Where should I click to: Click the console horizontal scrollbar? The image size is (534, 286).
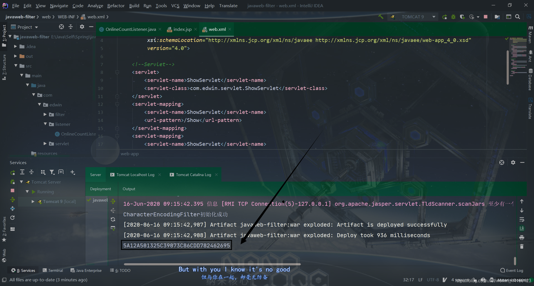point(212,264)
